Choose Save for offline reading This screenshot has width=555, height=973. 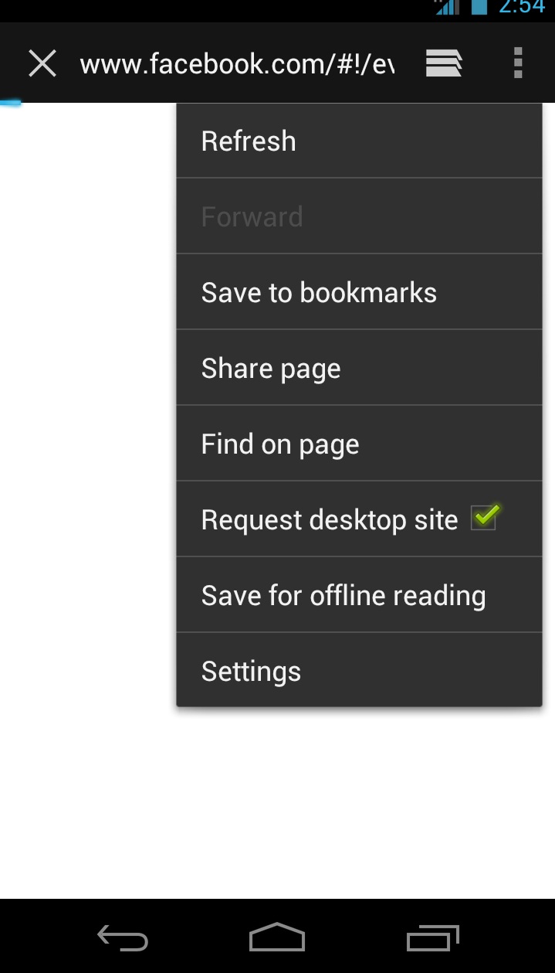(x=359, y=595)
